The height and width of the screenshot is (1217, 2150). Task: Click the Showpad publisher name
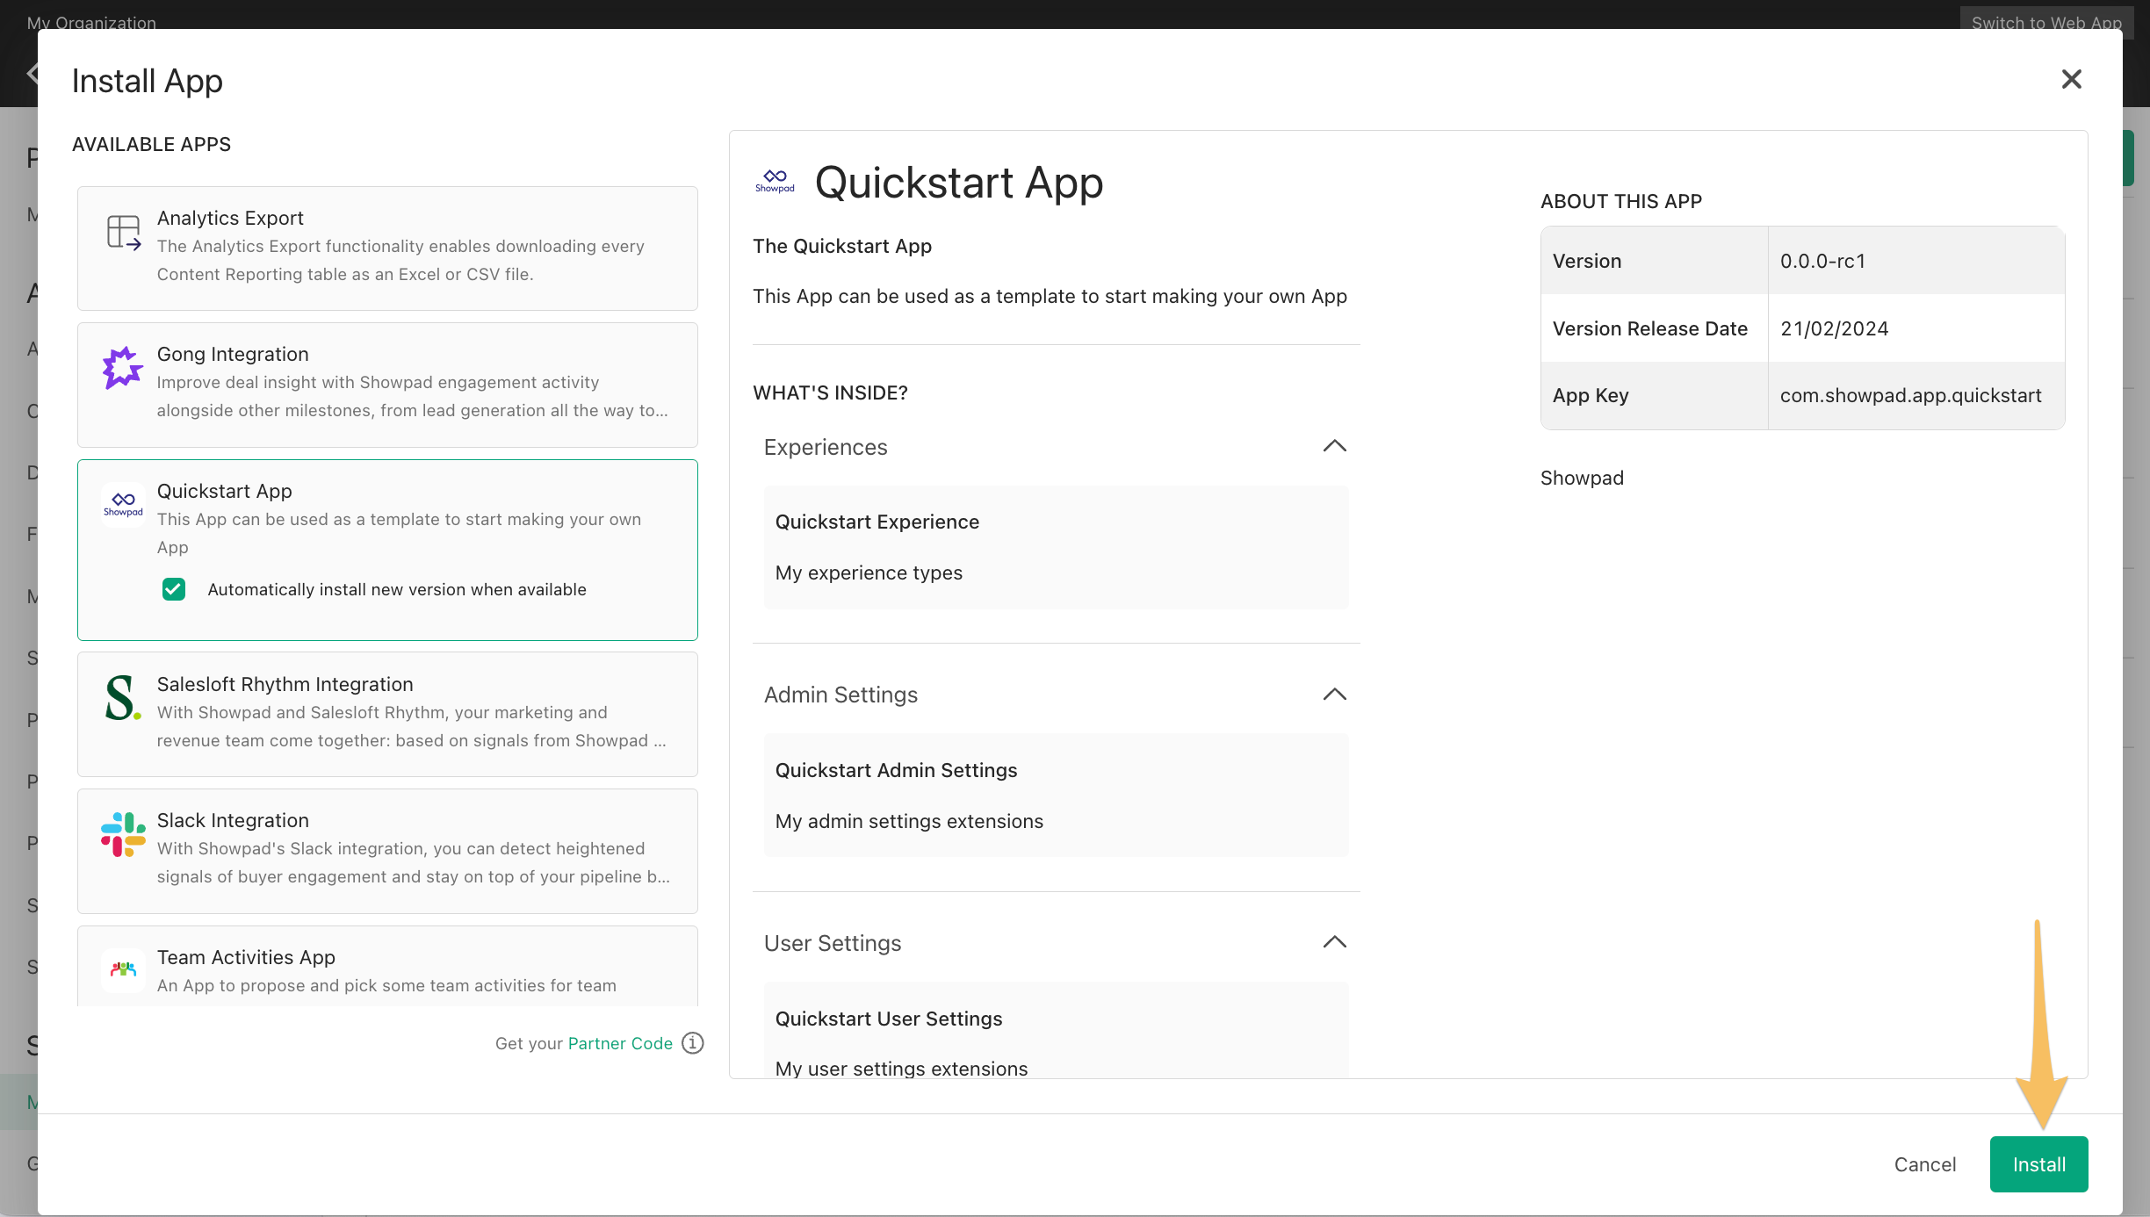click(1582, 478)
